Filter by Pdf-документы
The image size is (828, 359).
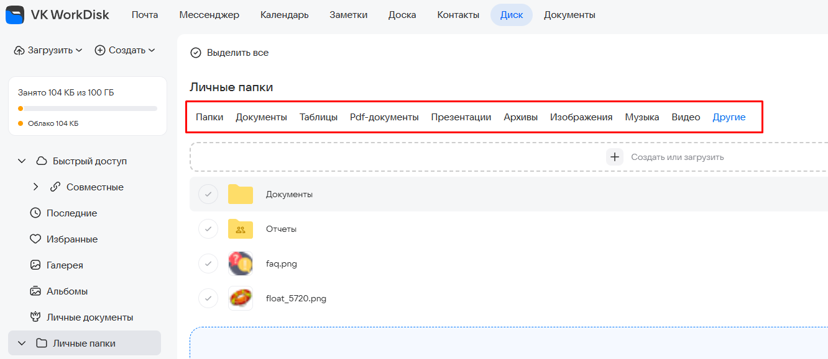(384, 117)
